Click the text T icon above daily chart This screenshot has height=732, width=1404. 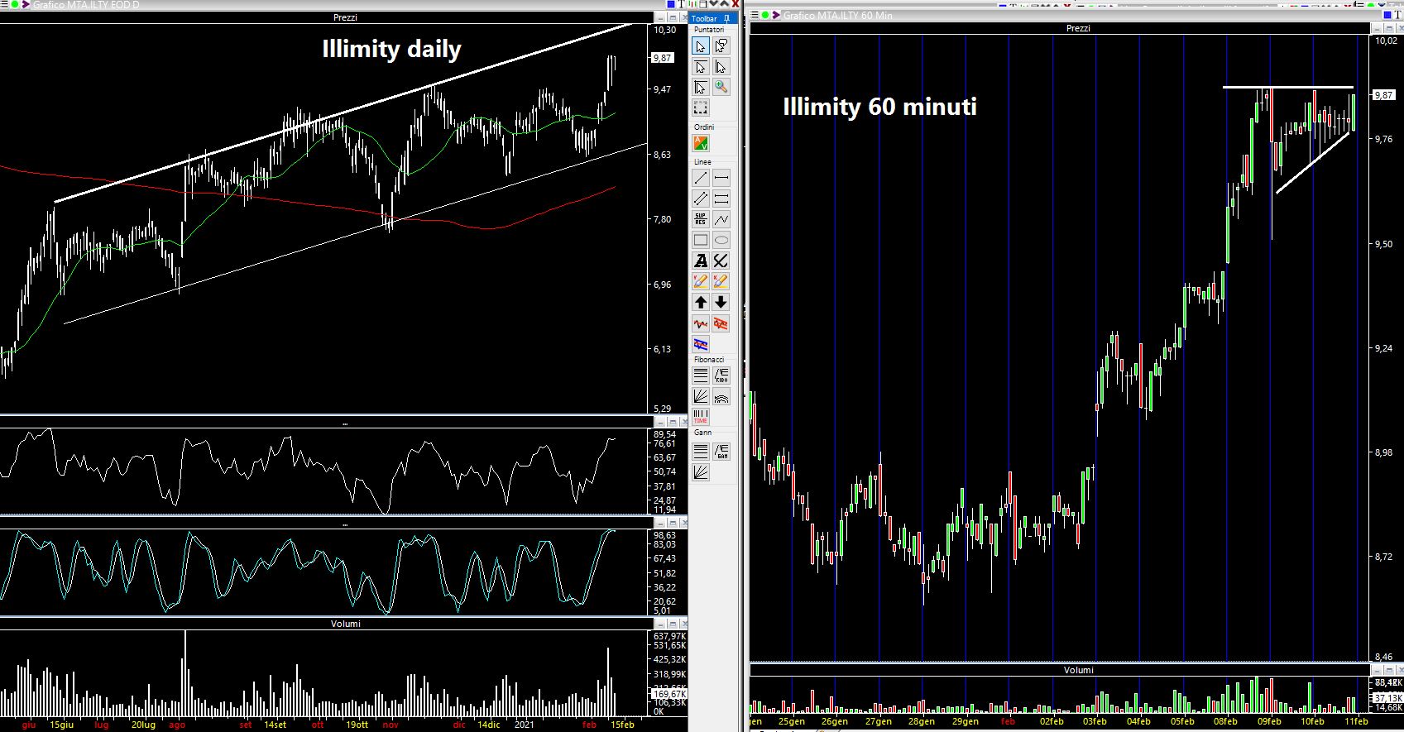pos(682,4)
